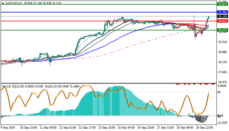The image size is (229, 131).
Task: Click the 12 Sep 01:00 time label
Action: pyautogui.click(x=67, y=128)
